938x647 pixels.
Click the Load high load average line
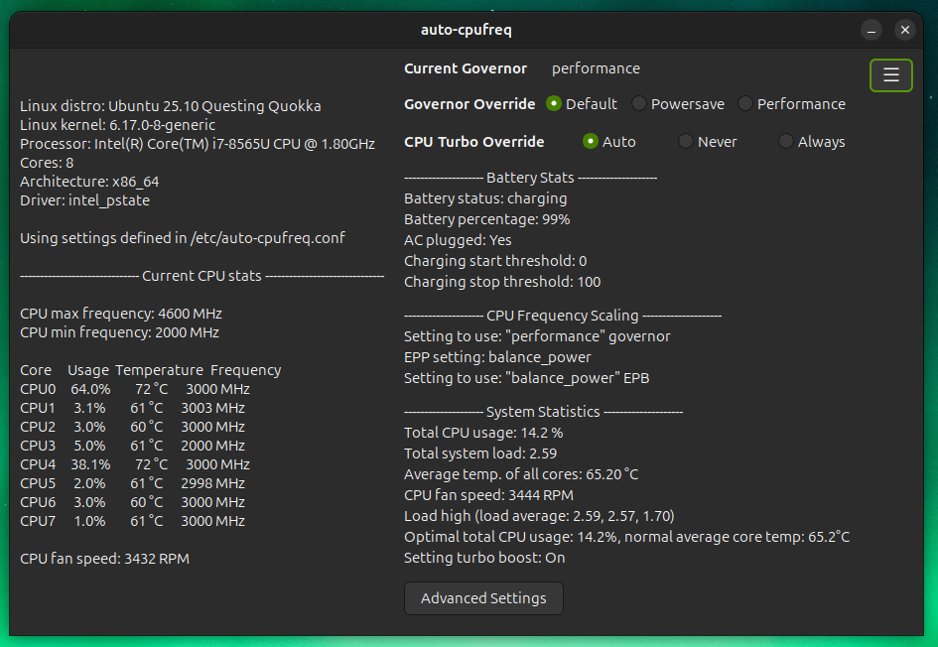(x=539, y=516)
